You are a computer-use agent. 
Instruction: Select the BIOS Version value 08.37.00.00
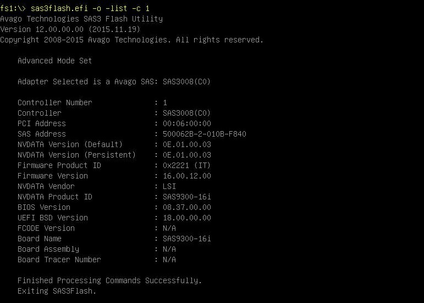(x=187, y=207)
